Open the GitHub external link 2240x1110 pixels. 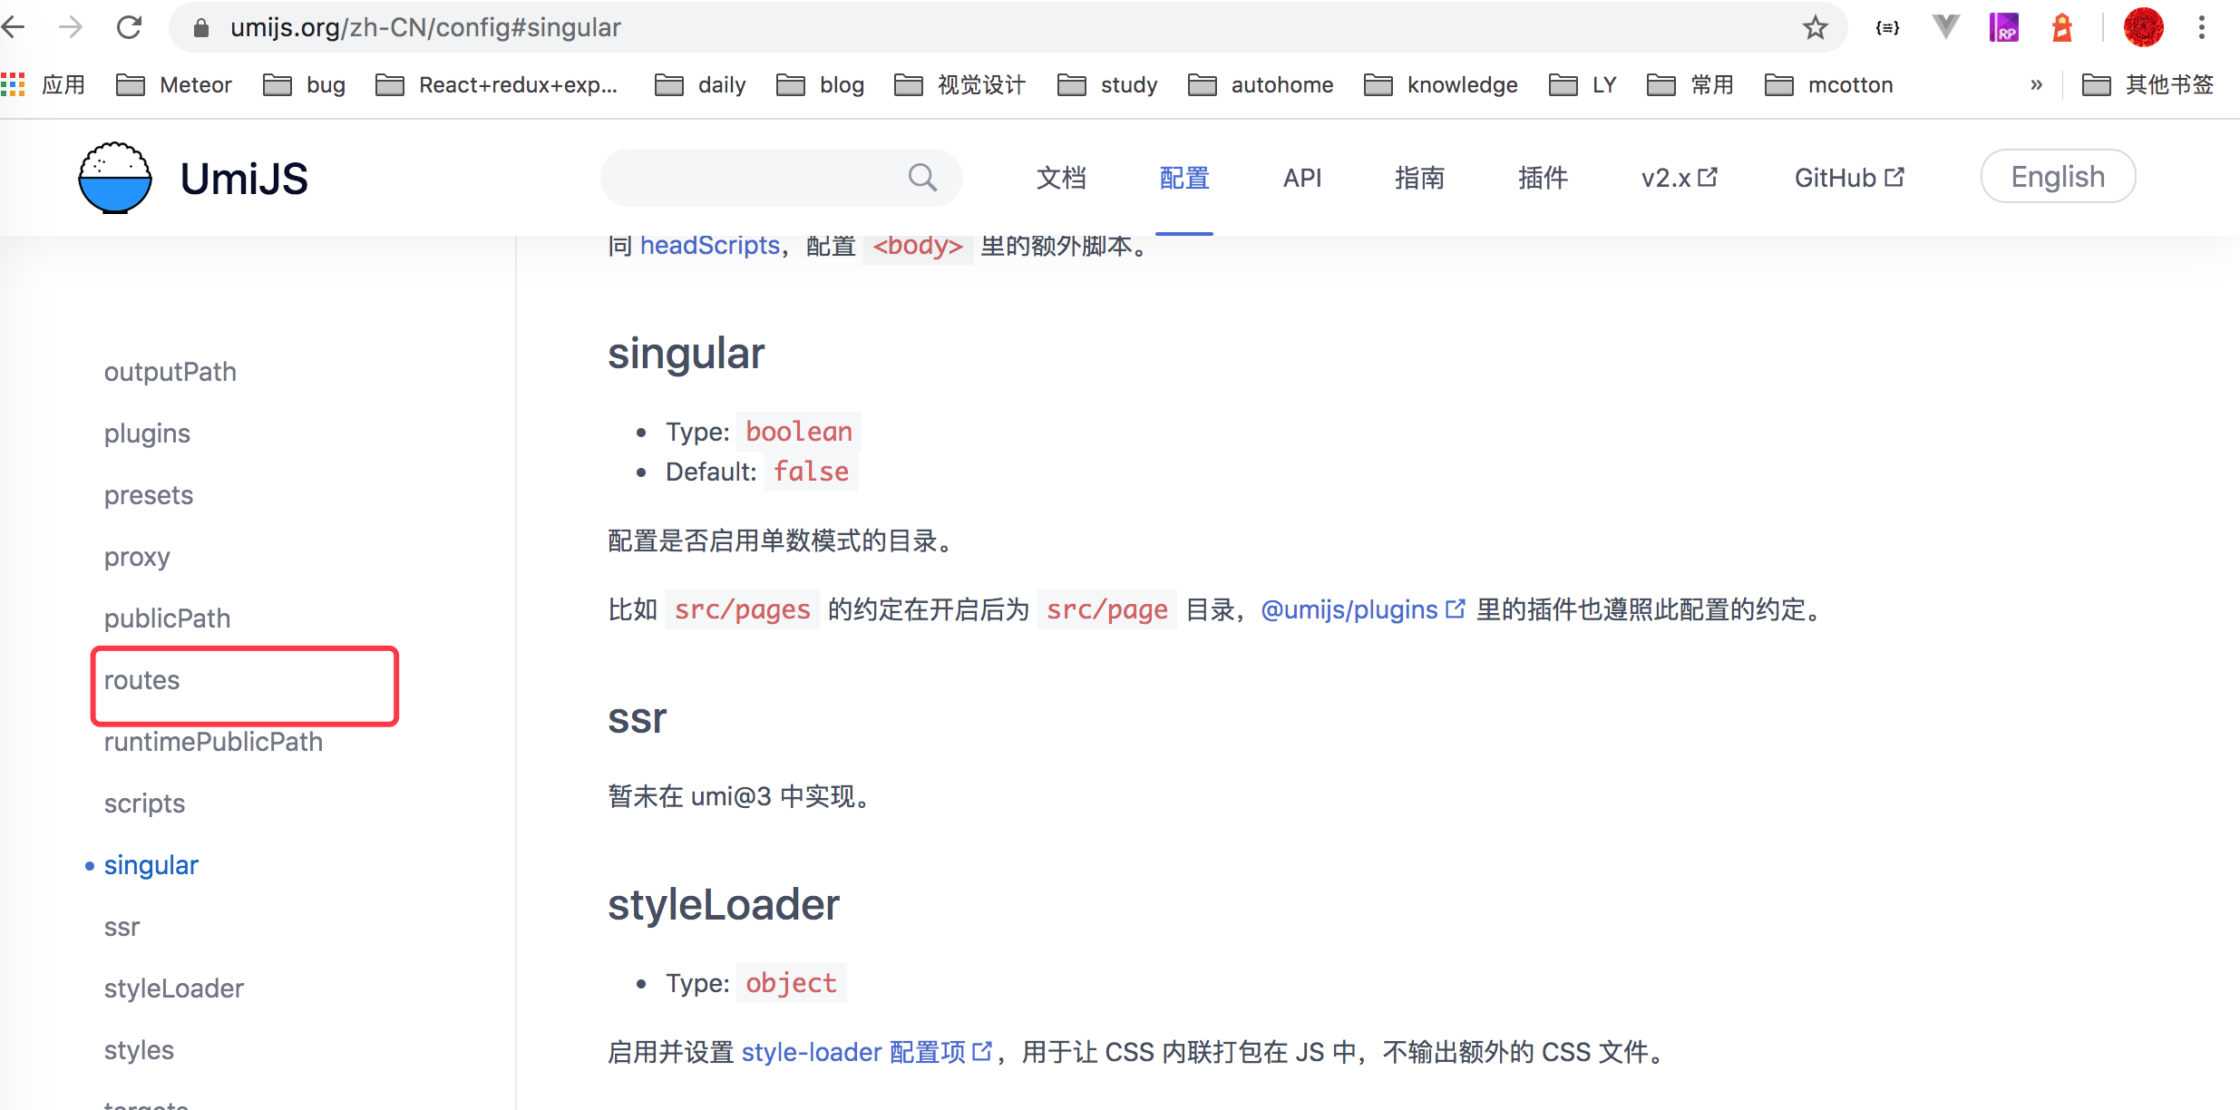point(1849,178)
